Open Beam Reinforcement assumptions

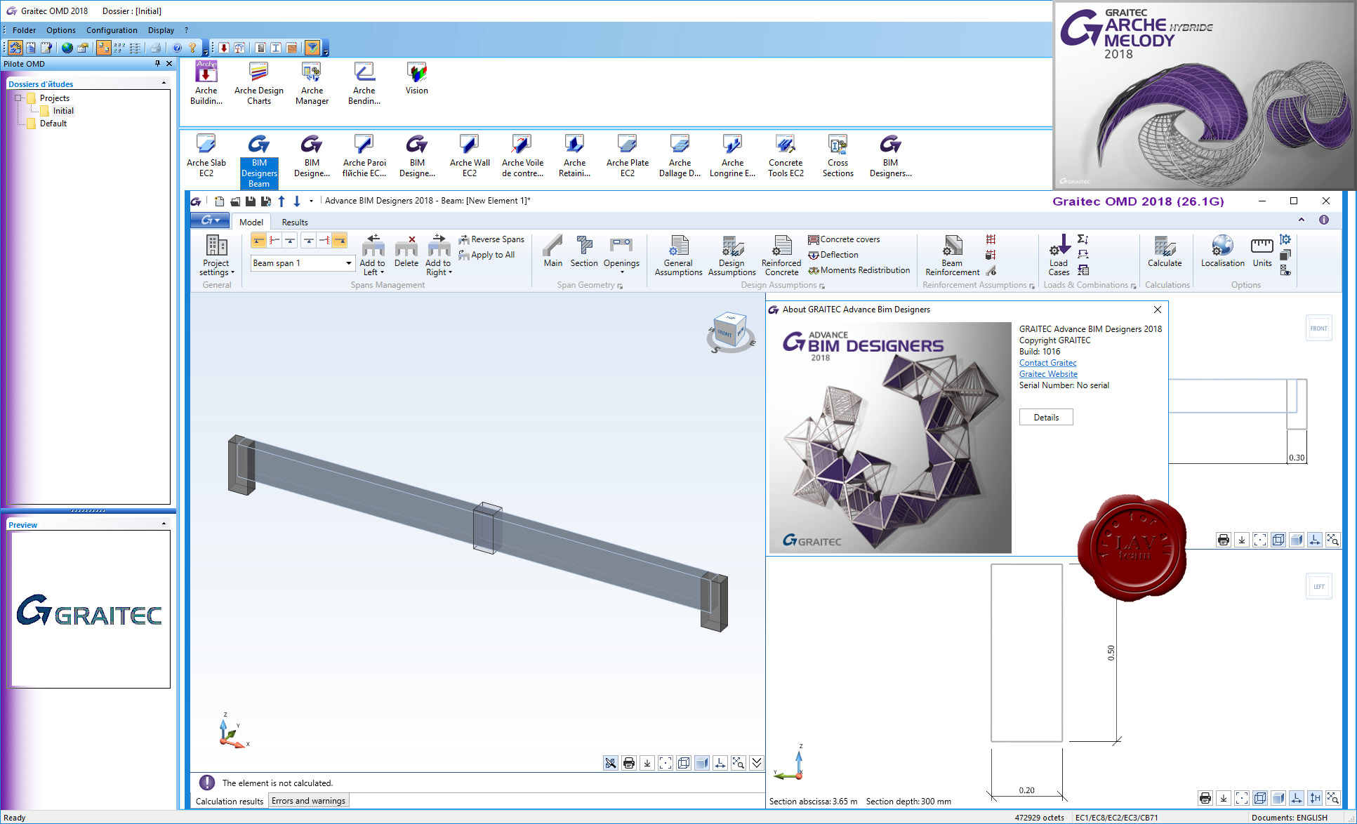coord(952,255)
